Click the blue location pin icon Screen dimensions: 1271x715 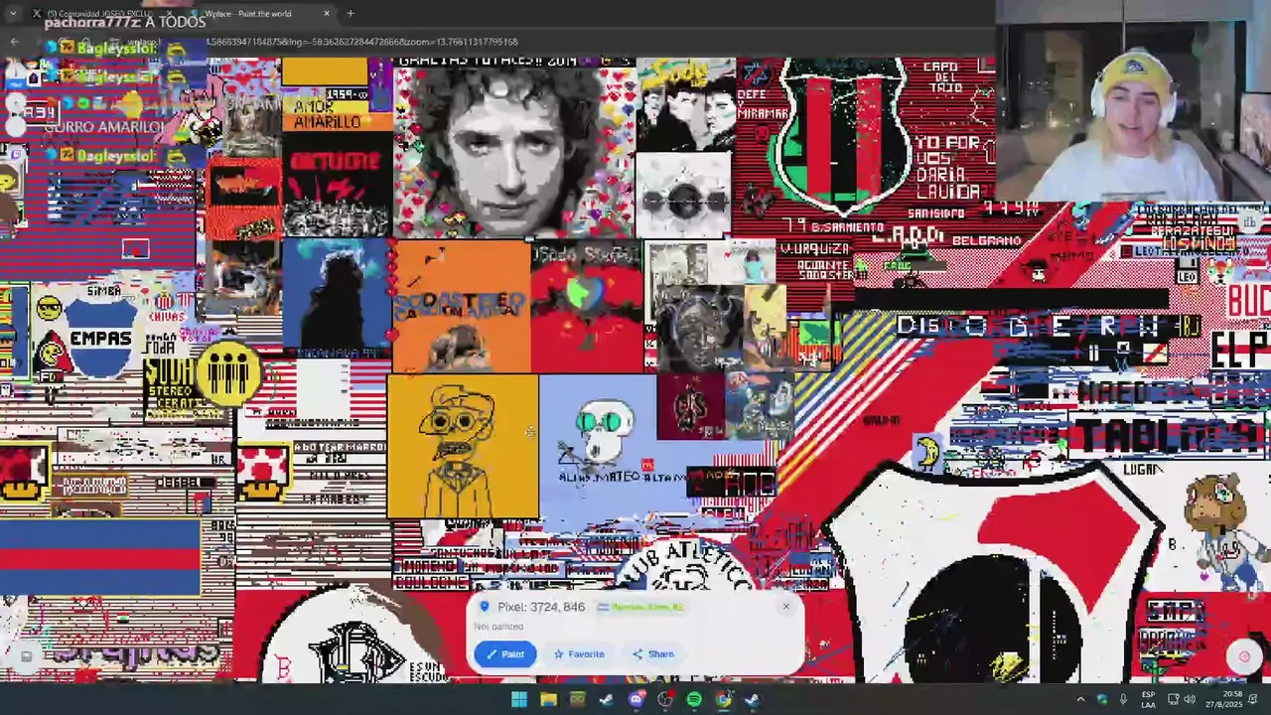tap(485, 607)
